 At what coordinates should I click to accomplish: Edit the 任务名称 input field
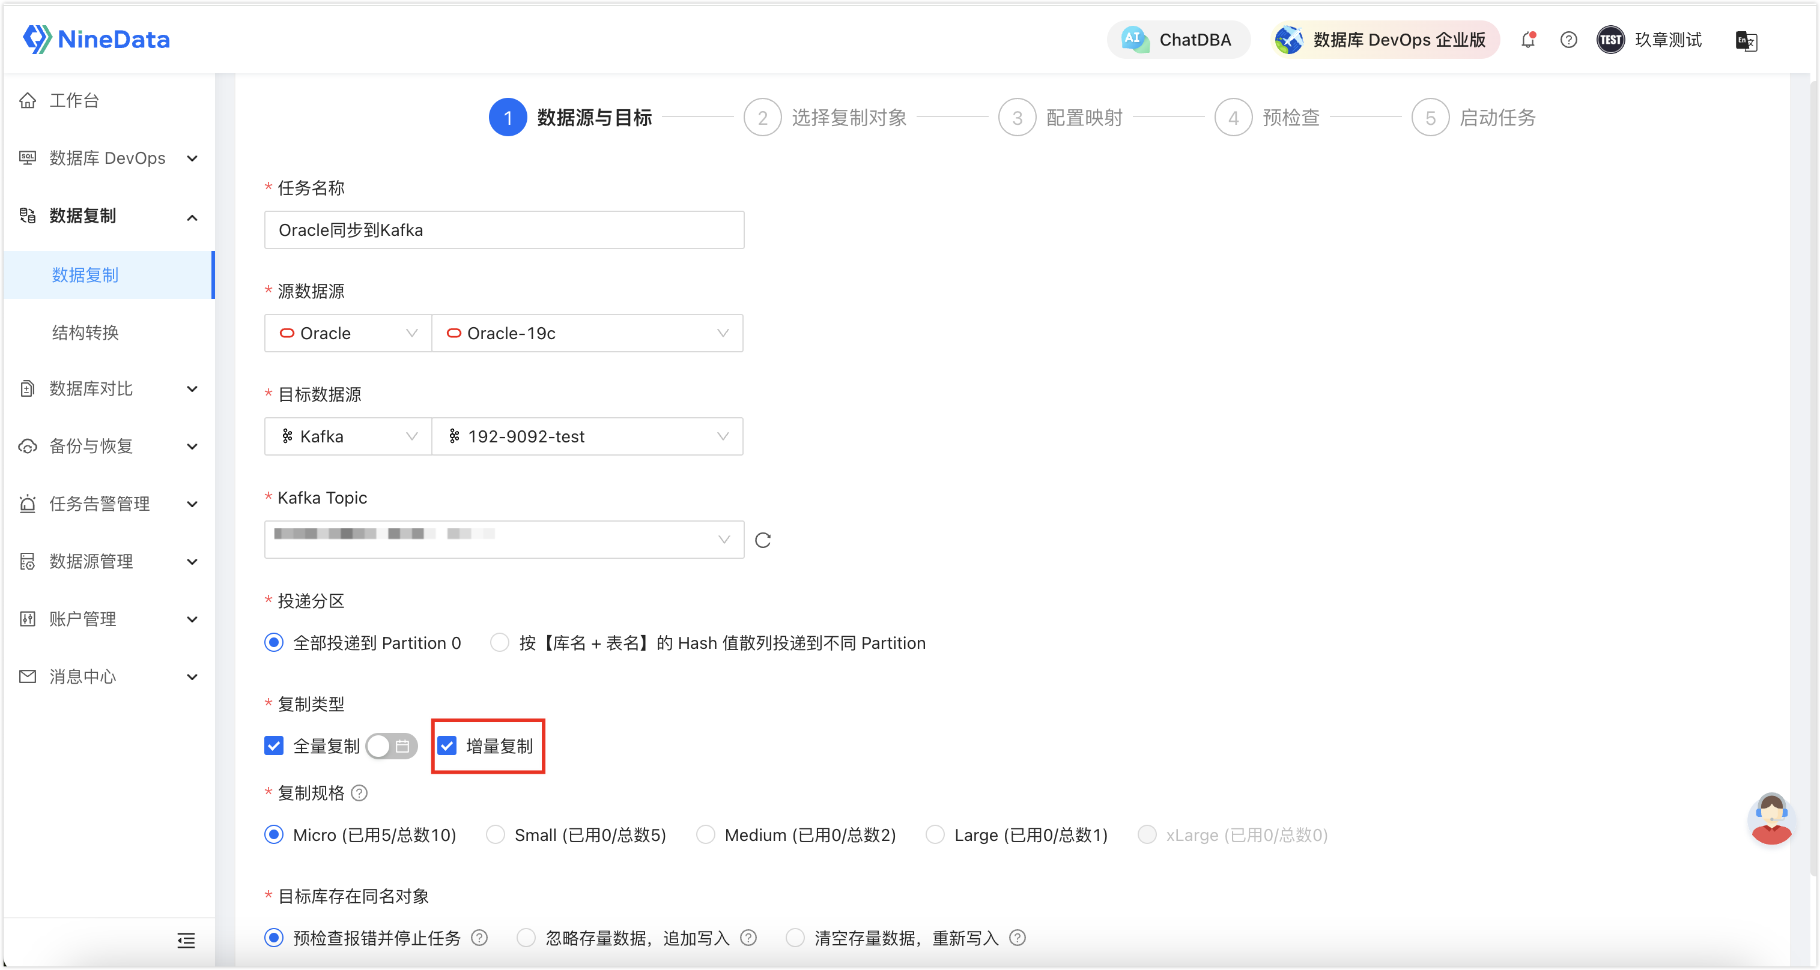505,230
